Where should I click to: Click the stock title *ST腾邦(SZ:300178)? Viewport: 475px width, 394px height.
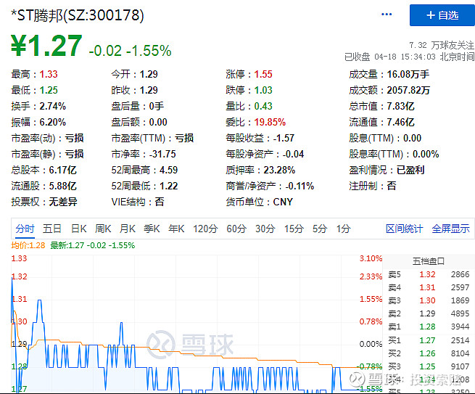pyautogui.click(x=78, y=15)
